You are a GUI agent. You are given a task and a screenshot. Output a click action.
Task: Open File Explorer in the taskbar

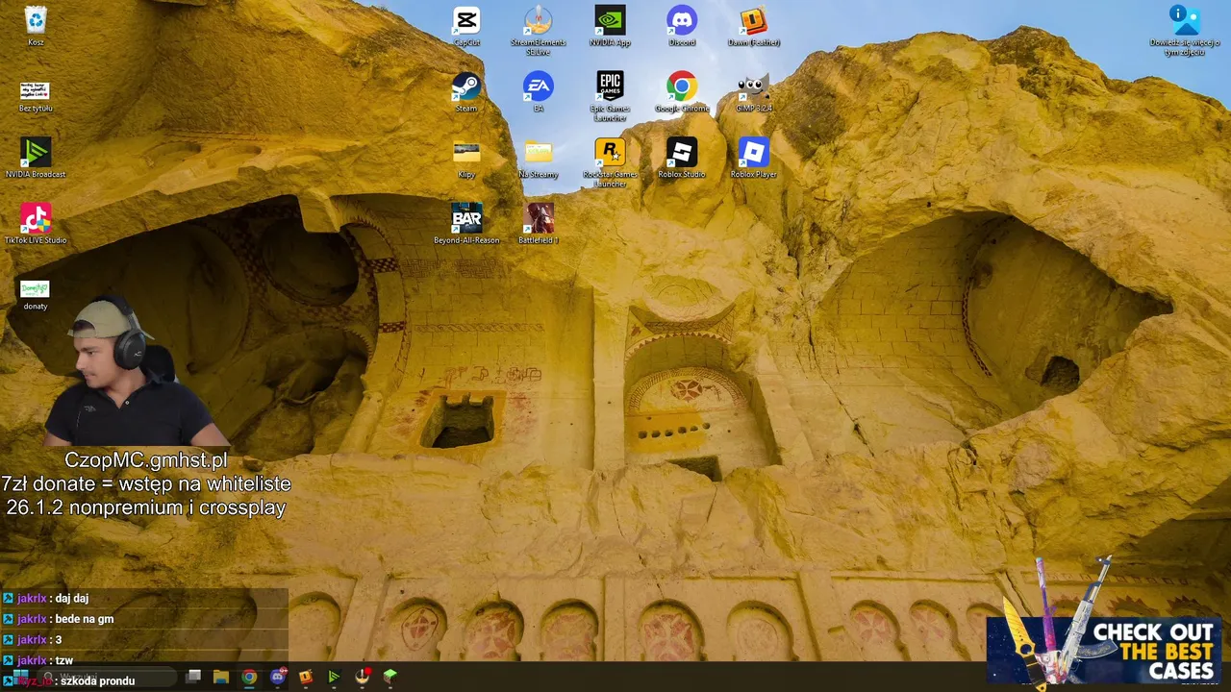pos(221,677)
